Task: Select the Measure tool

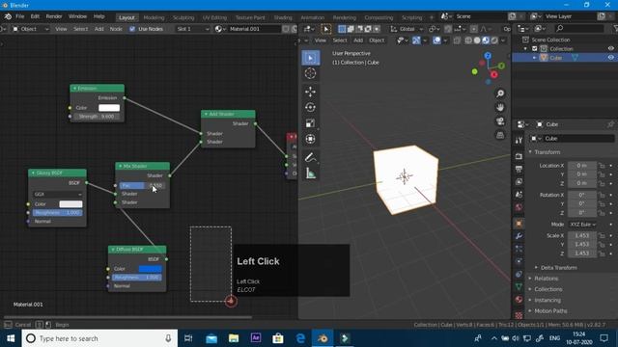Action: click(311, 173)
